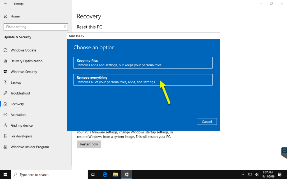
Task: Minimize the Settings window
Action: point(261,4)
